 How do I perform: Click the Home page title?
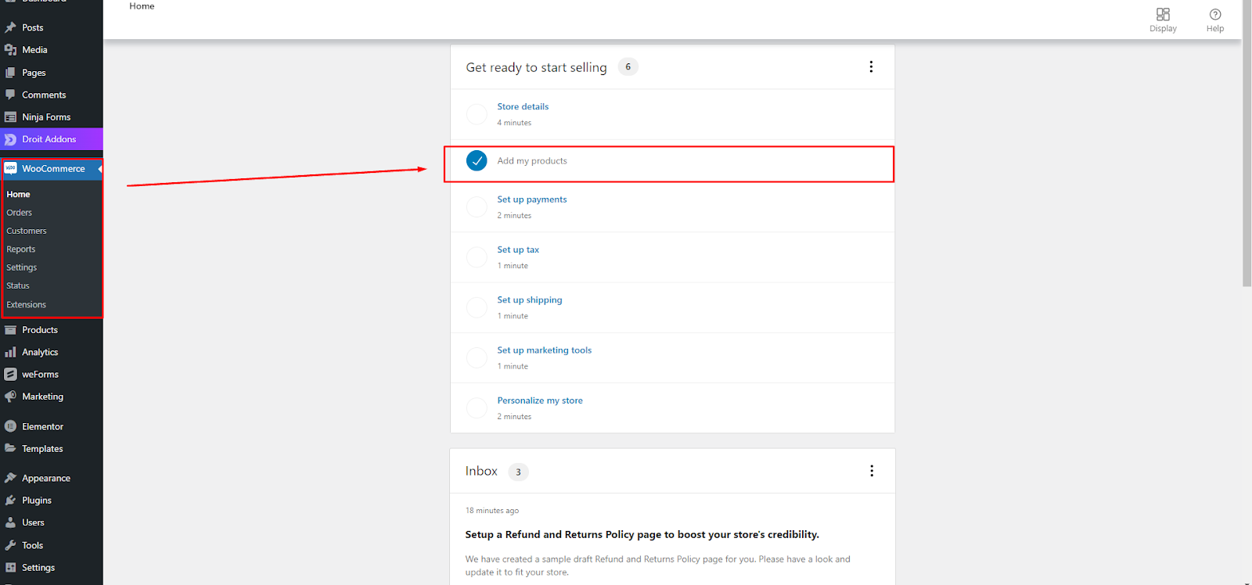pos(142,6)
